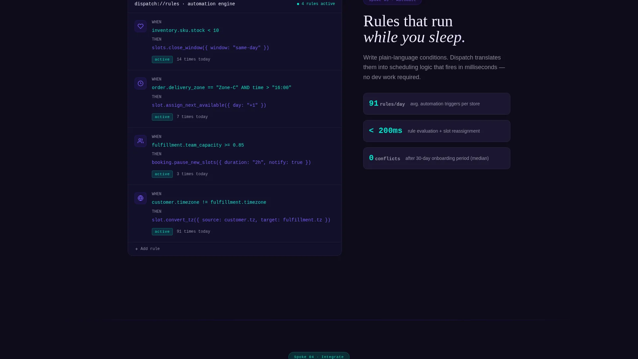The height and width of the screenshot is (359, 638).
Task: Click the slot.convert_tz action line
Action: pos(241,220)
